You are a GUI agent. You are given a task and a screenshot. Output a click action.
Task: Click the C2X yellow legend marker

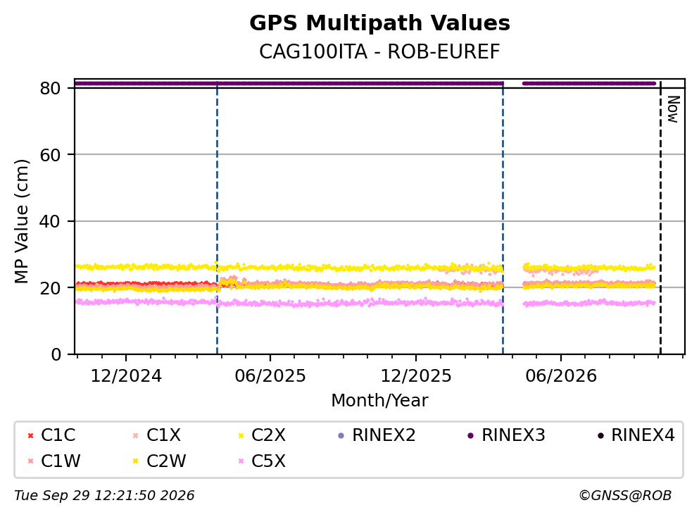(x=241, y=435)
